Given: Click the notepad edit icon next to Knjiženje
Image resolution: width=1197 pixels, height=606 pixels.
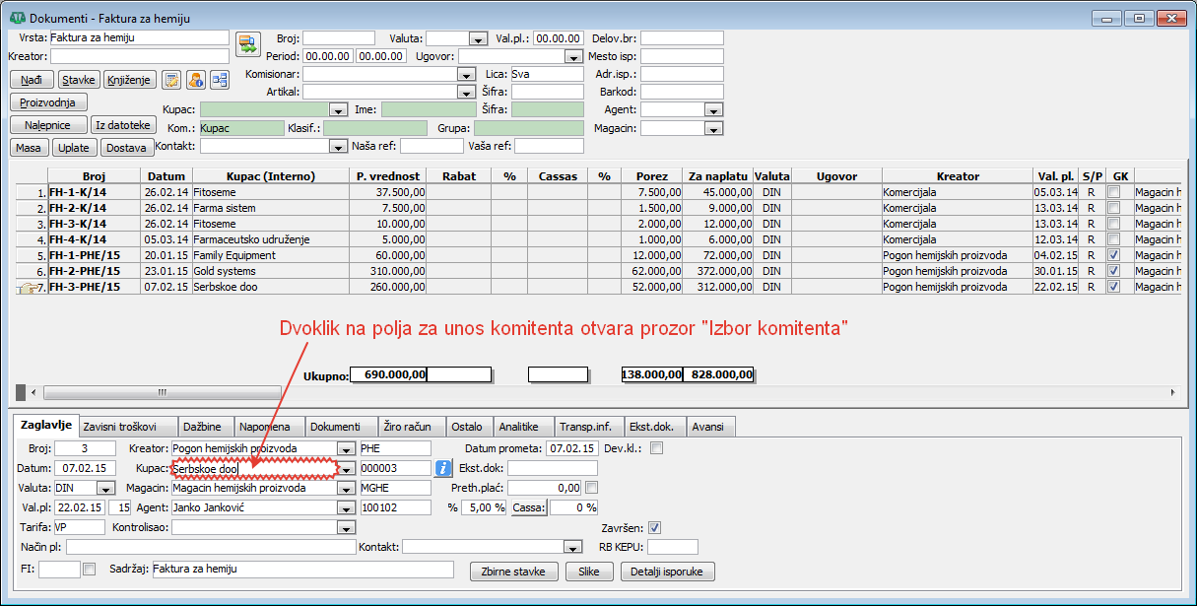Looking at the screenshot, I should (171, 80).
